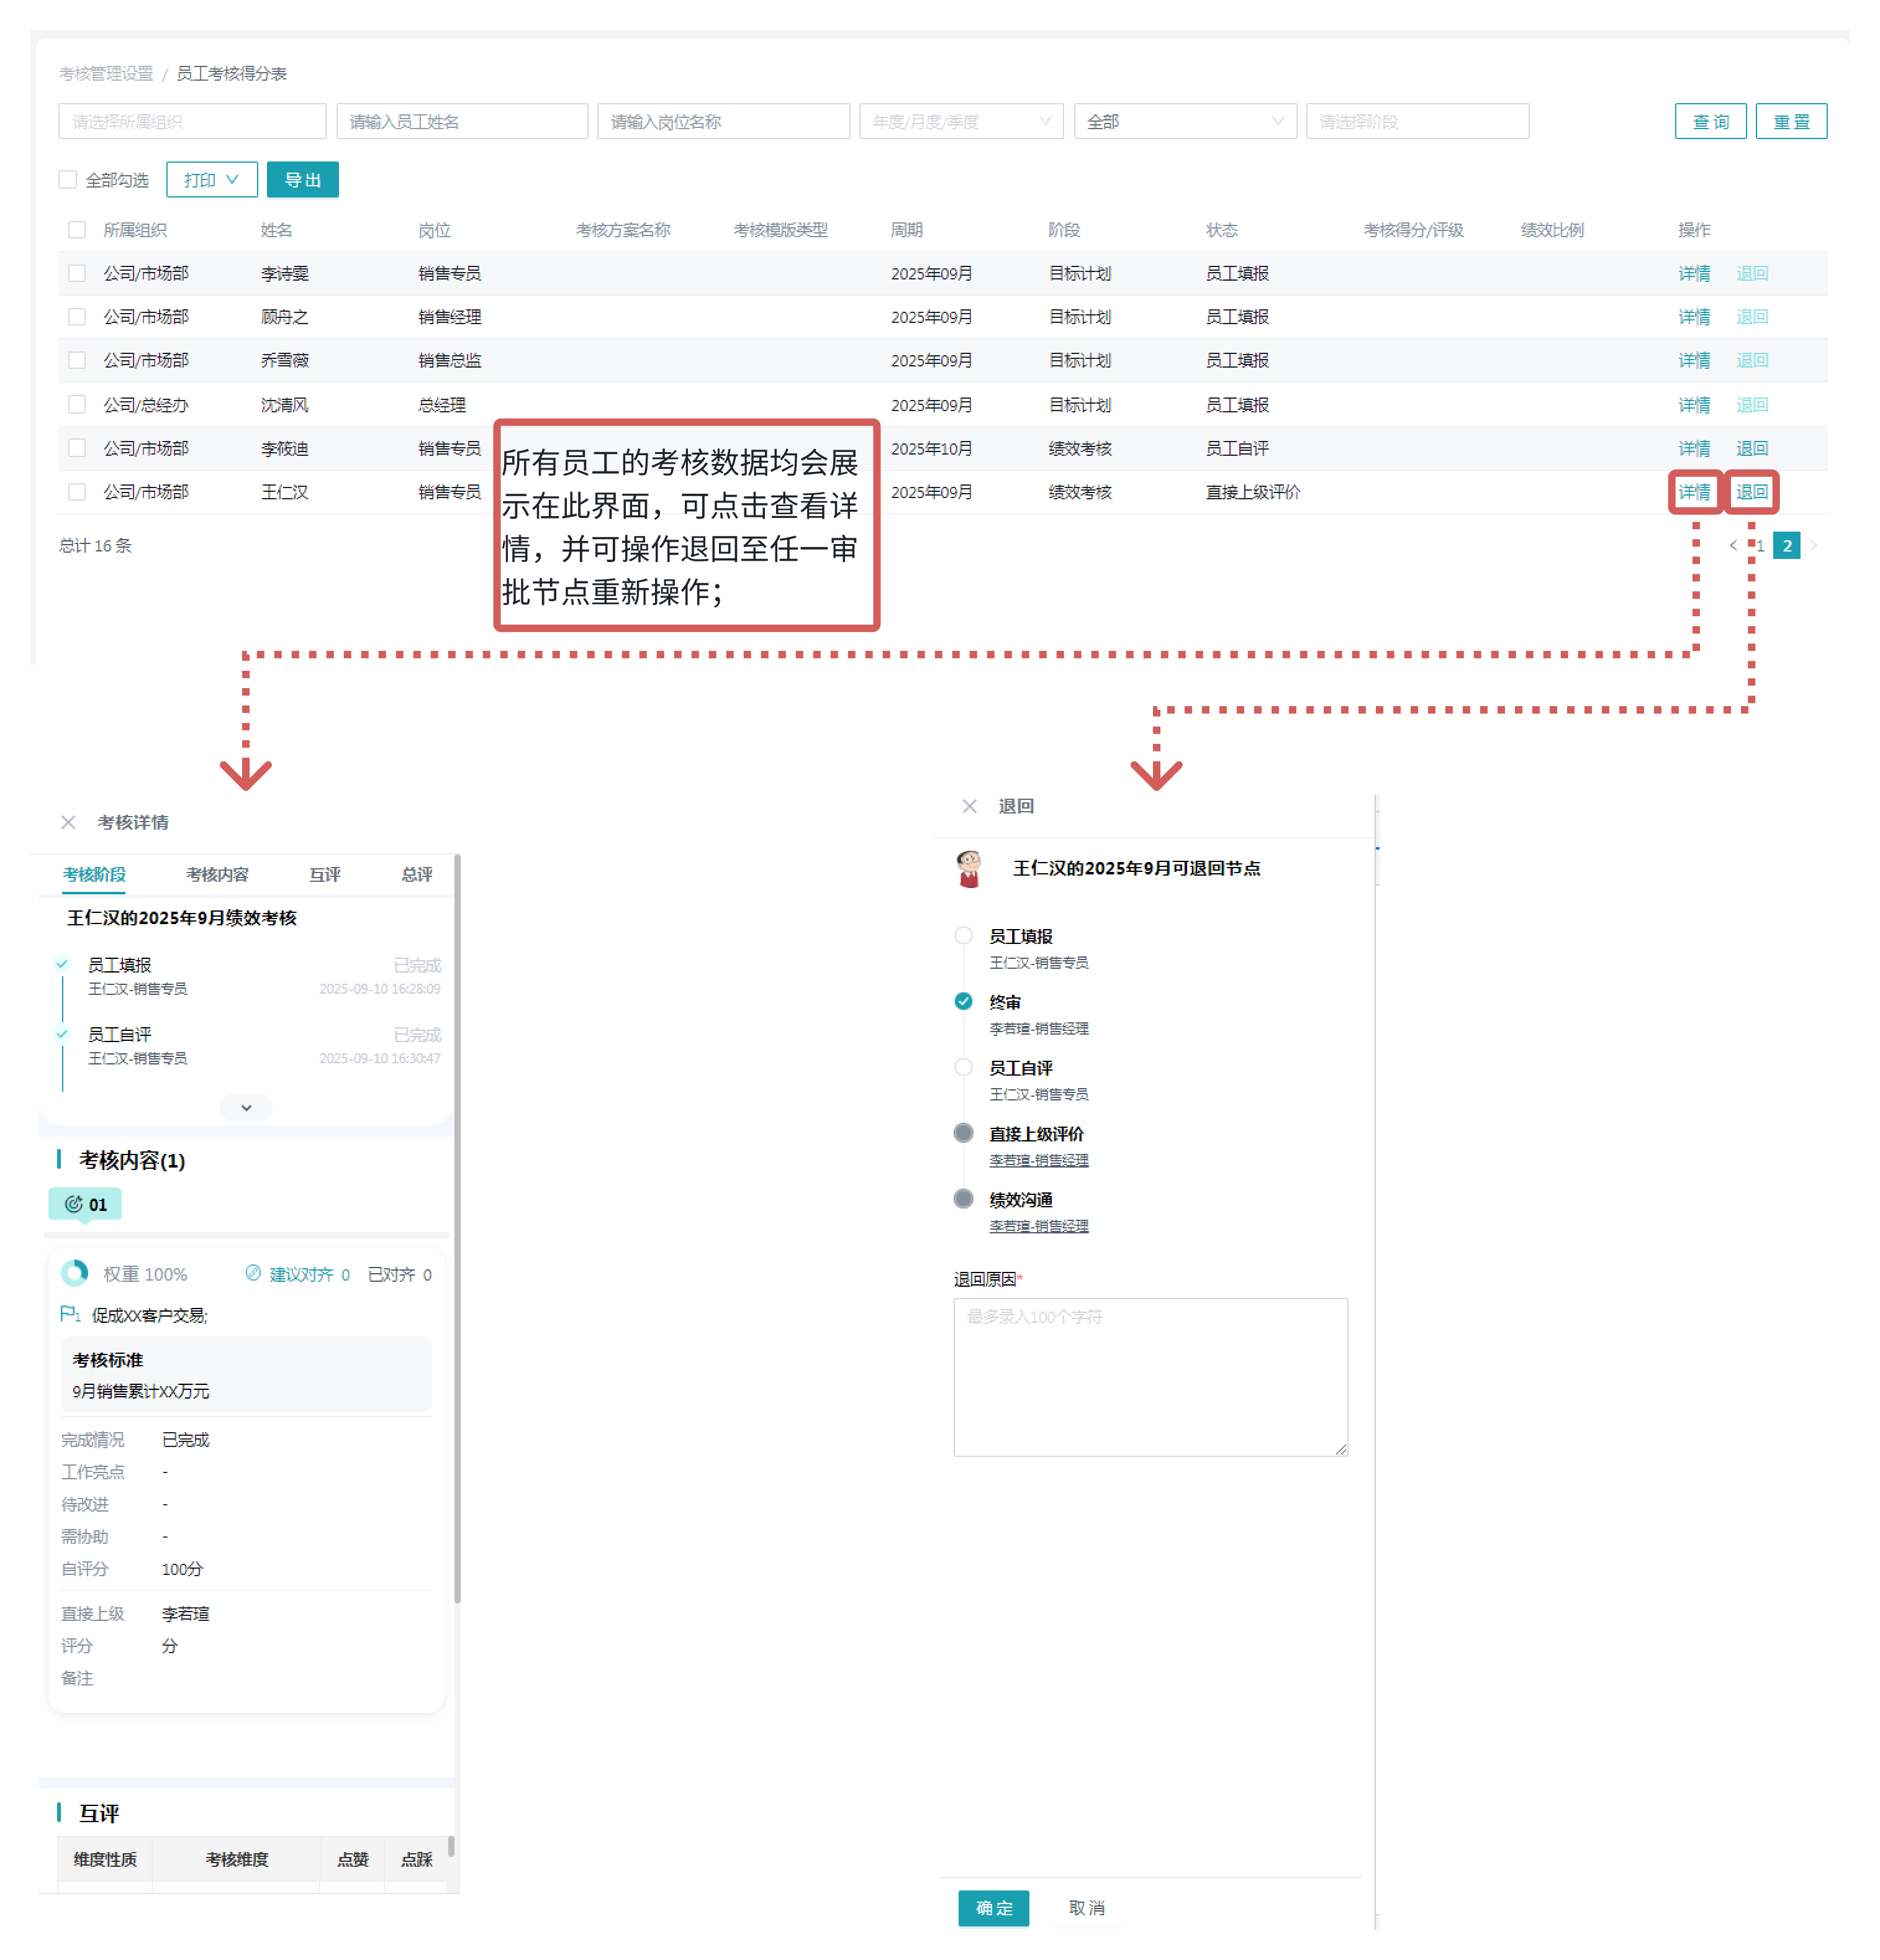Switch to the 考核内容 tab
The image size is (1880, 1960).
point(217,874)
